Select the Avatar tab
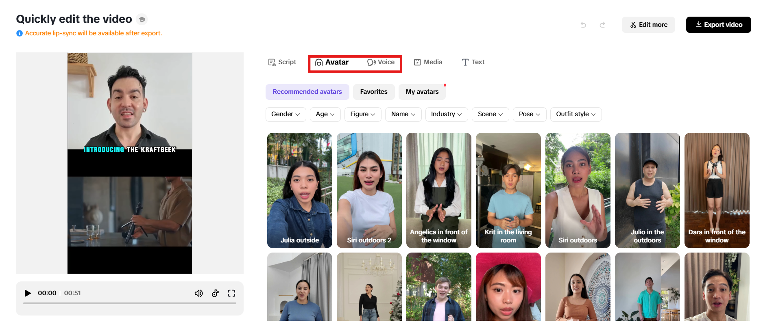Screen dimensions: 763x322 click(x=332, y=62)
